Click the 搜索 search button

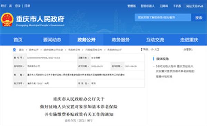(199, 18)
